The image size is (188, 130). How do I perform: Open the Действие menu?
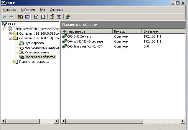tap(28, 10)
